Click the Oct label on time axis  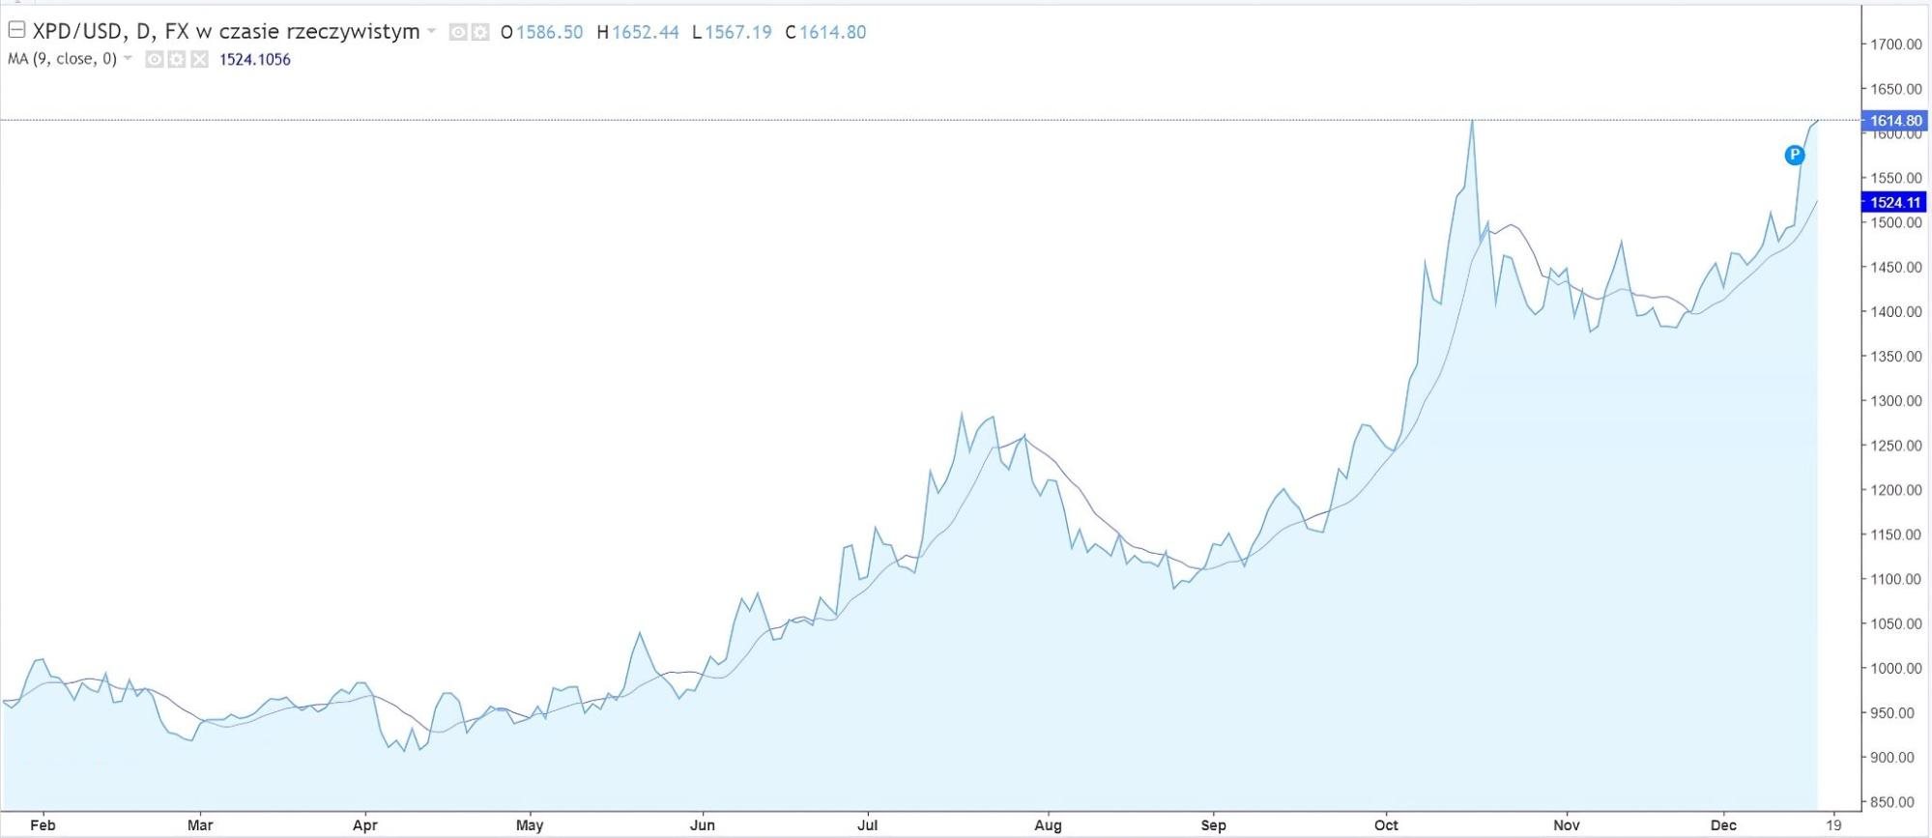tap(1386, 824)
